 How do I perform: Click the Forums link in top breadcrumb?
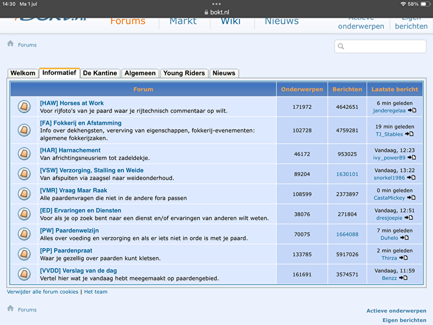27,45
